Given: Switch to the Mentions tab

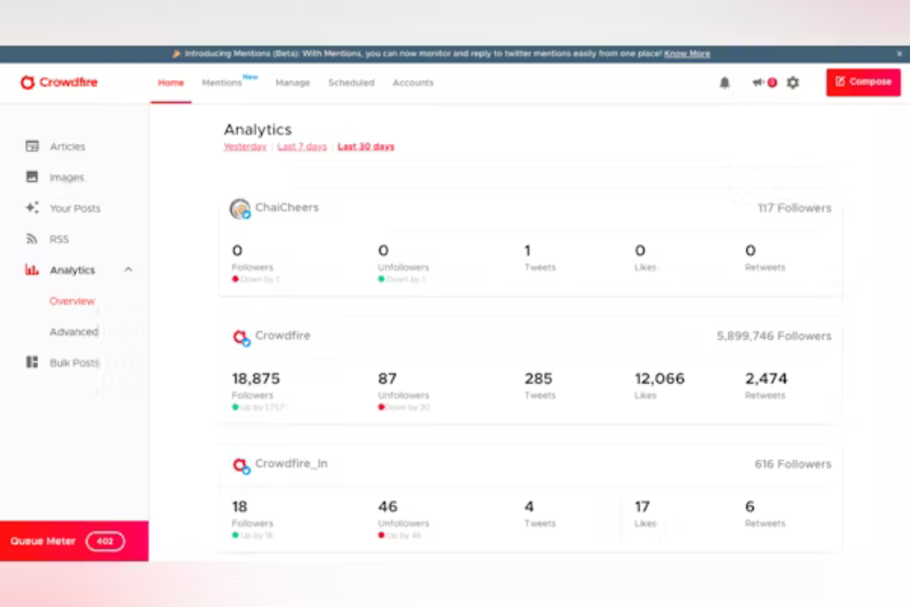Looking at the screenshot, I should pyautogui.click(x=222, y=83).
